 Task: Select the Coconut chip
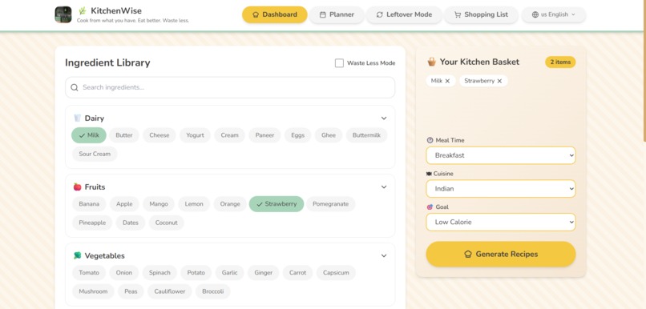pyautogui.click(x=167, y=223)
